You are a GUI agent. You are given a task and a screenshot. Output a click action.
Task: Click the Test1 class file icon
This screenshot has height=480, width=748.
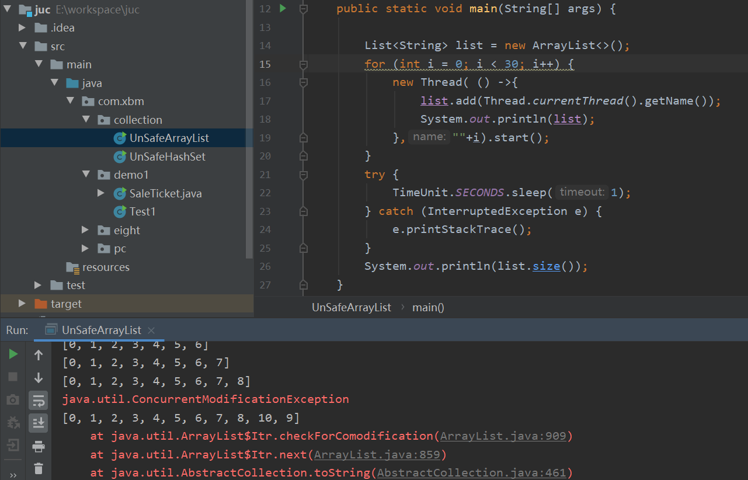point(120,211)
